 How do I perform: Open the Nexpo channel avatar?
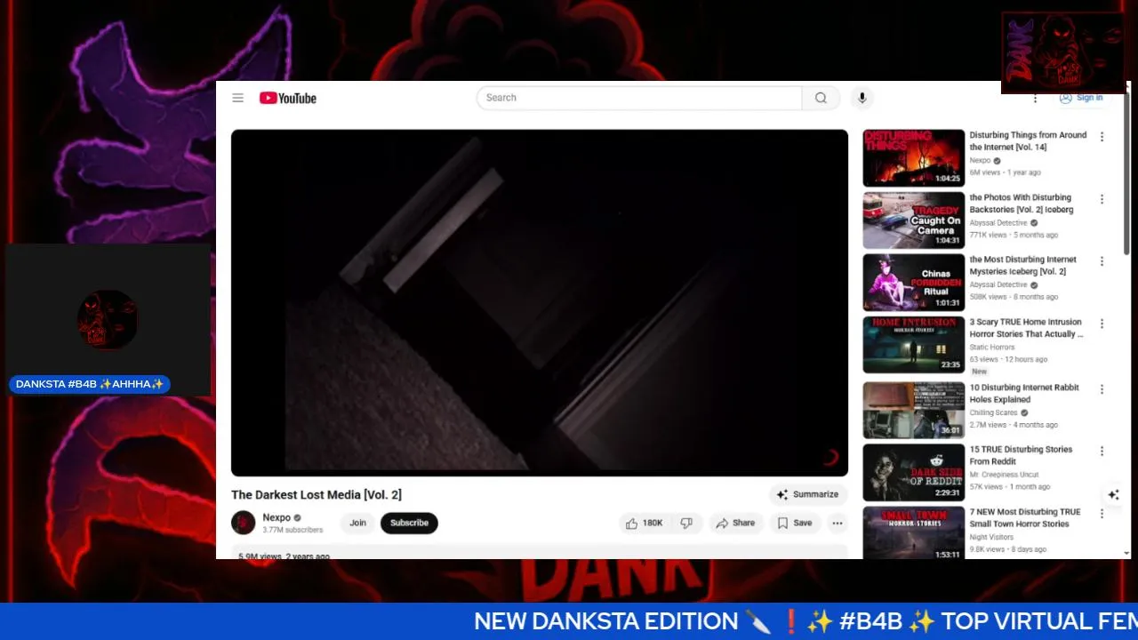coord(244,523)
